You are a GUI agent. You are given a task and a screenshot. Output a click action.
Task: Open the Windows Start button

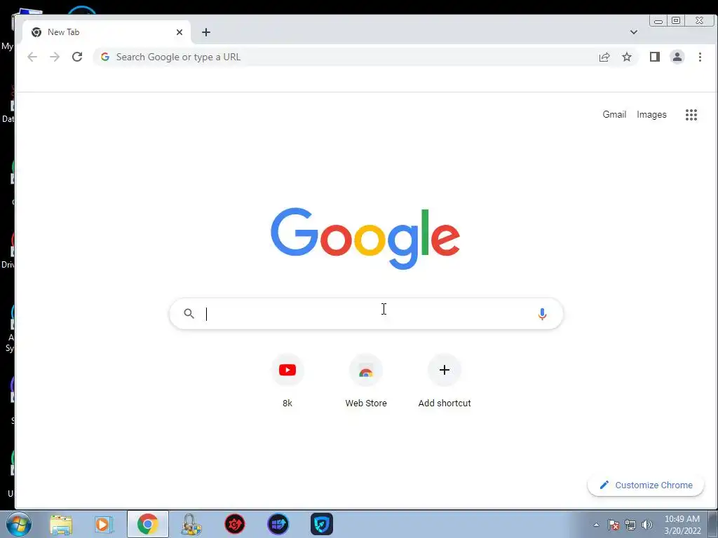point(19,524)
